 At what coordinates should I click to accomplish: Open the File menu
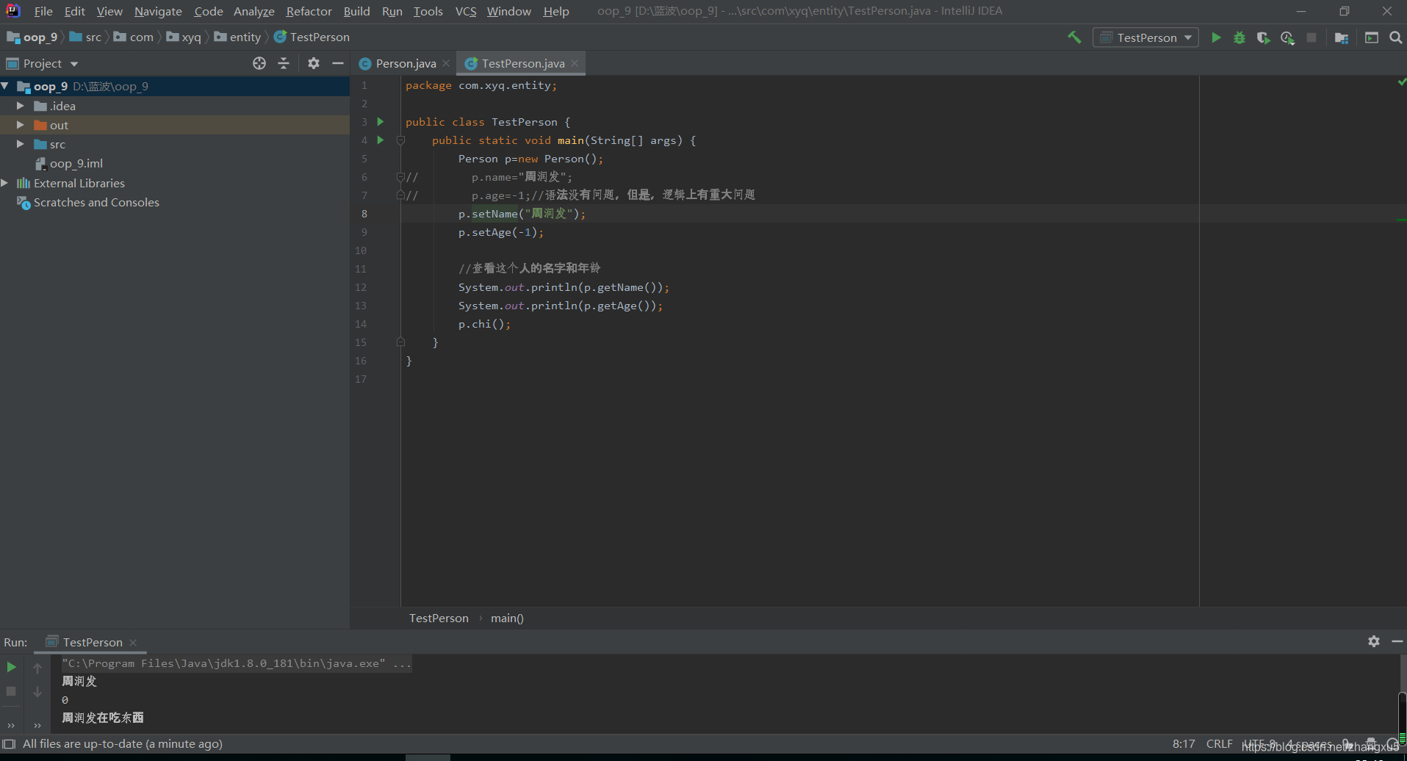(43, 11)
